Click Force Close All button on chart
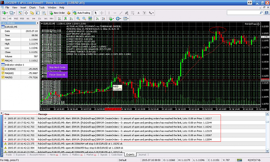The width and height of the screenshot is (270, 162). click(57, 75)
